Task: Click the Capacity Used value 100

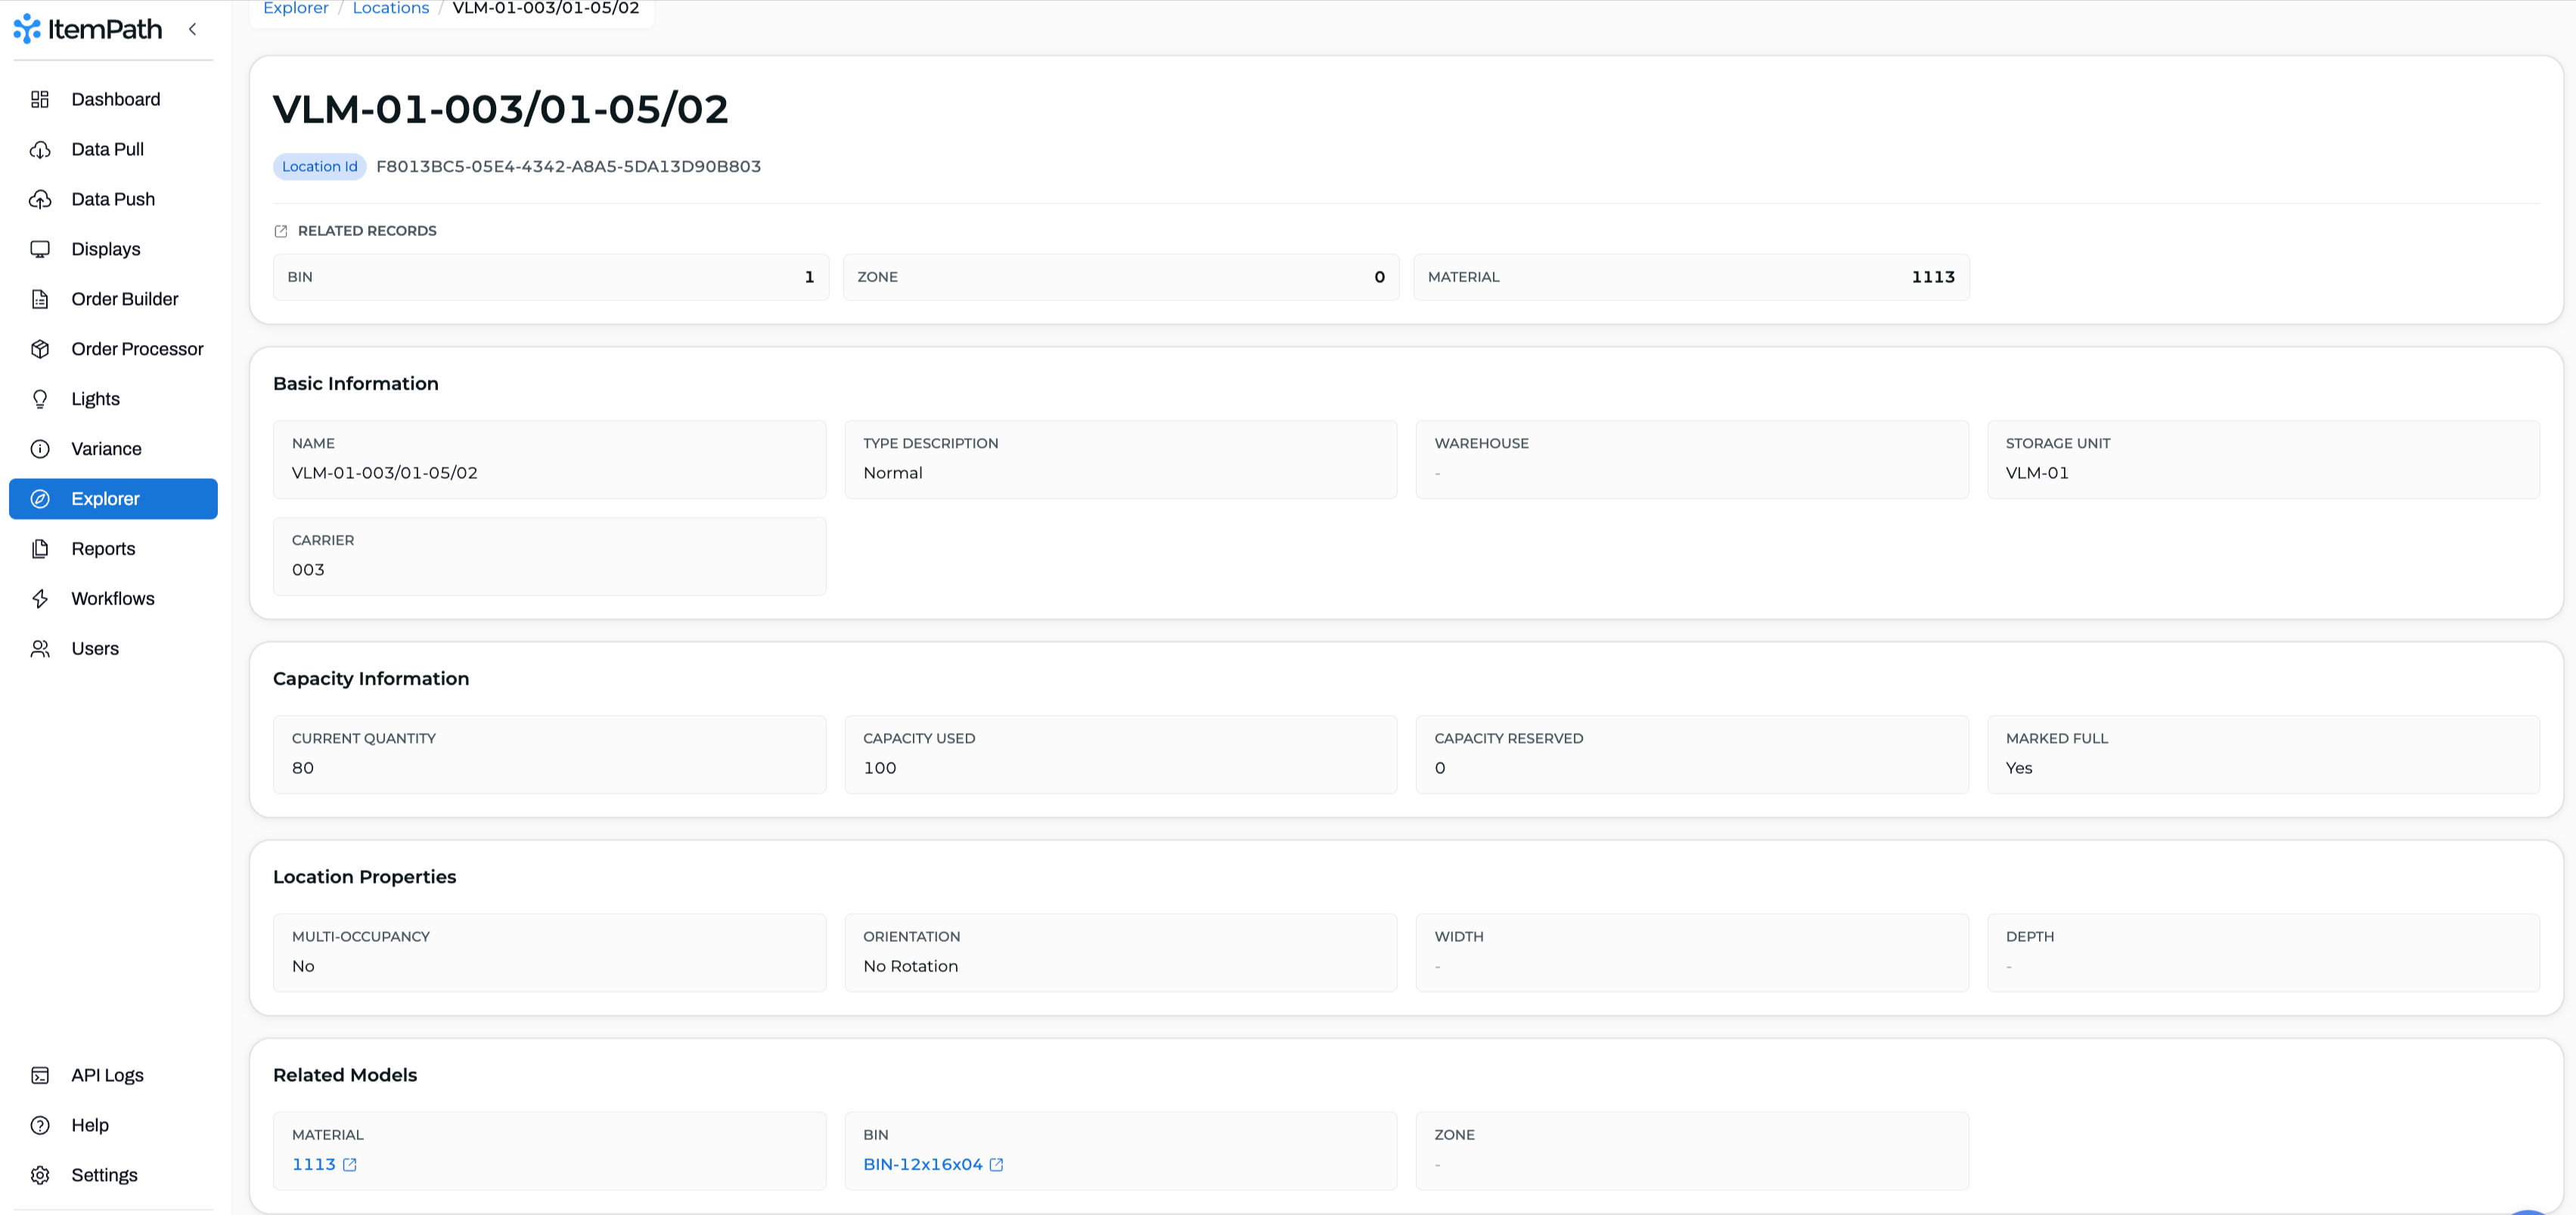Action: (880, 768)
